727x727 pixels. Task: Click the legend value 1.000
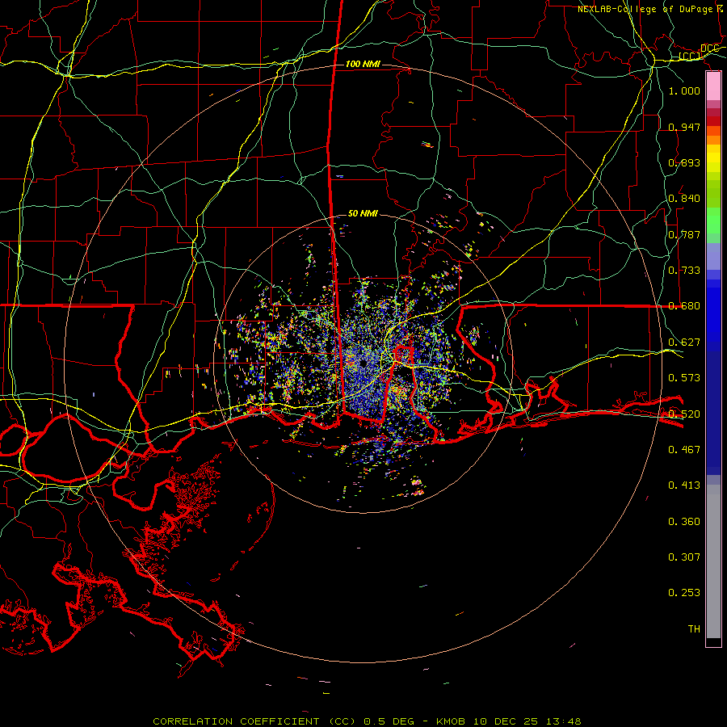point(684,90)
